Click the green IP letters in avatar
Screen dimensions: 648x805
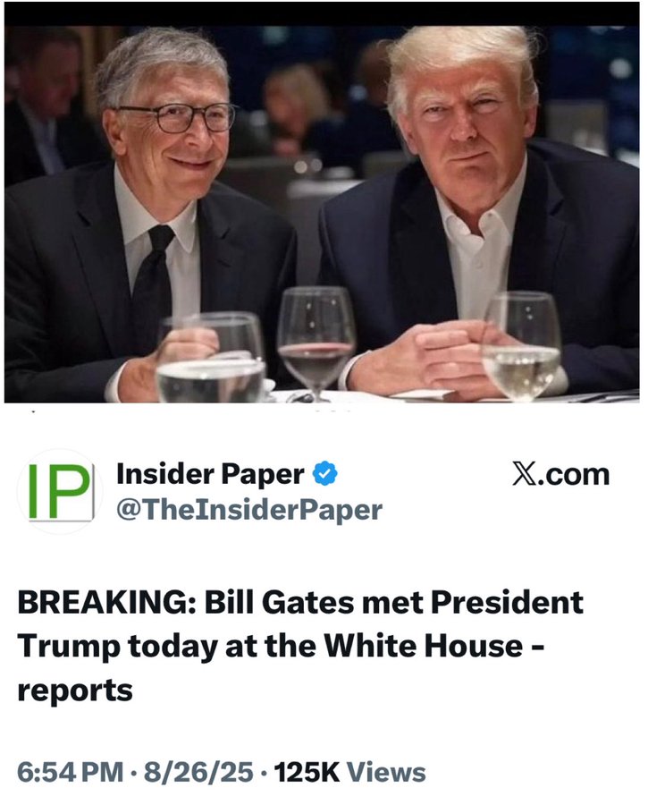pos(60,492)
